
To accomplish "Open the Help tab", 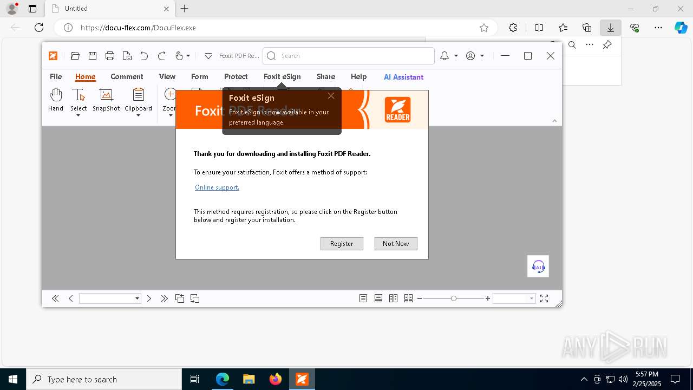I will 358,76.
